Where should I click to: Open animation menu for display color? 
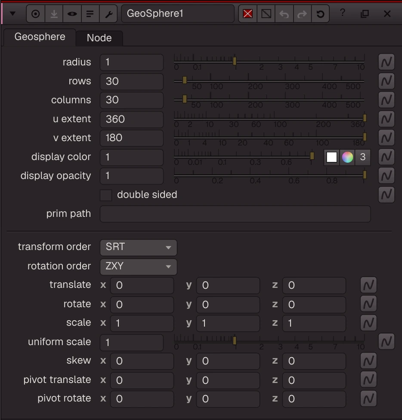click(x=386, y=157)
